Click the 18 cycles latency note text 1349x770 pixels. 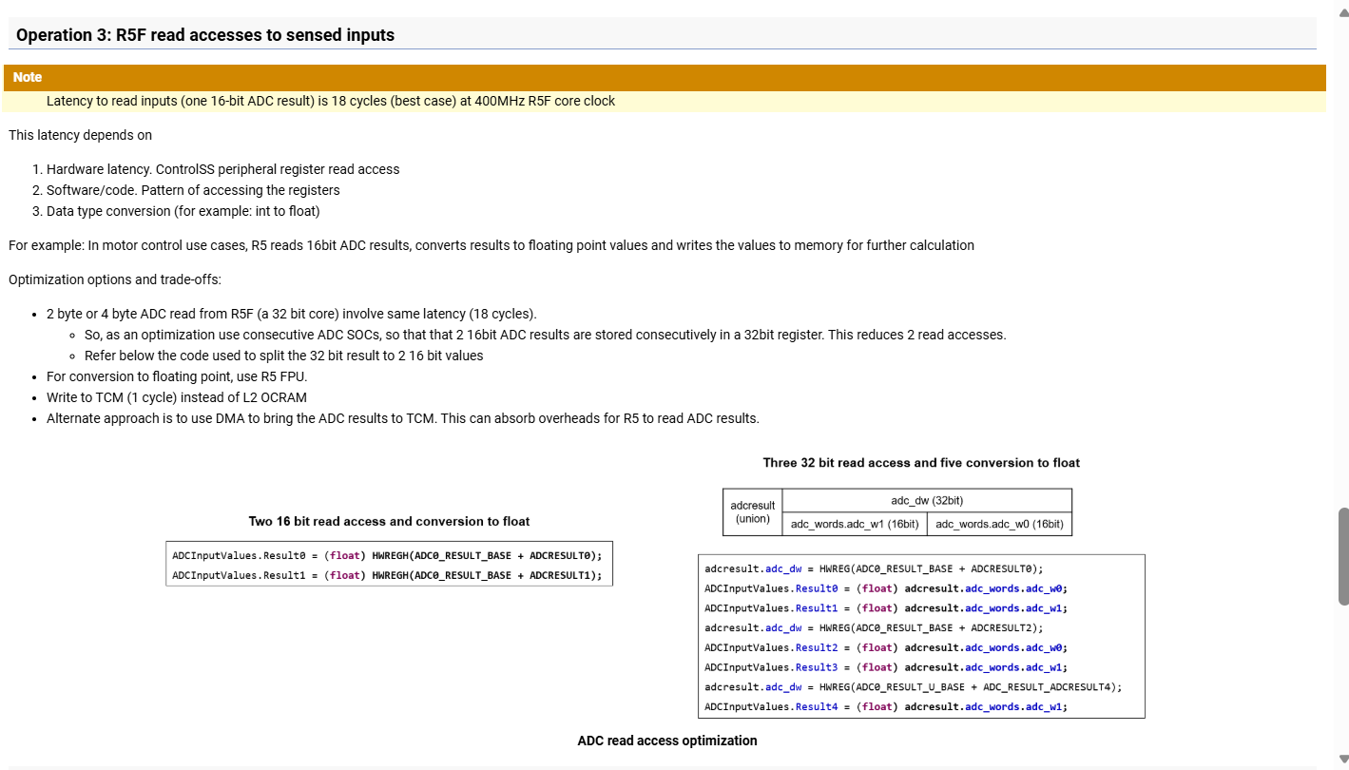pyautogui.click(x=331, y=101)
